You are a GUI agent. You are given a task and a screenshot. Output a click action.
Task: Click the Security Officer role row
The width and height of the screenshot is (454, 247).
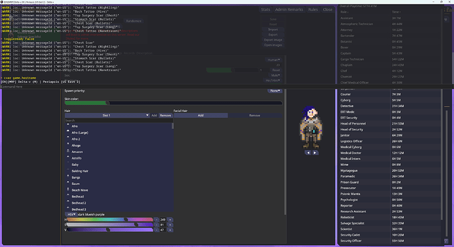tap(390, 240)
